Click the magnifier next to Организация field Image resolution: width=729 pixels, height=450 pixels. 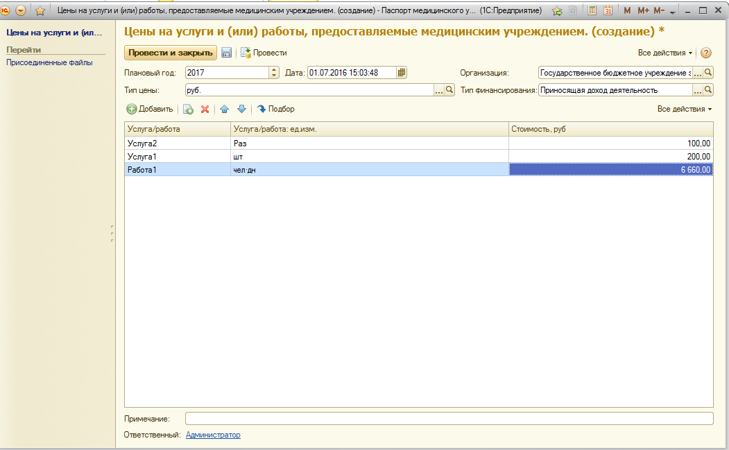708,72
